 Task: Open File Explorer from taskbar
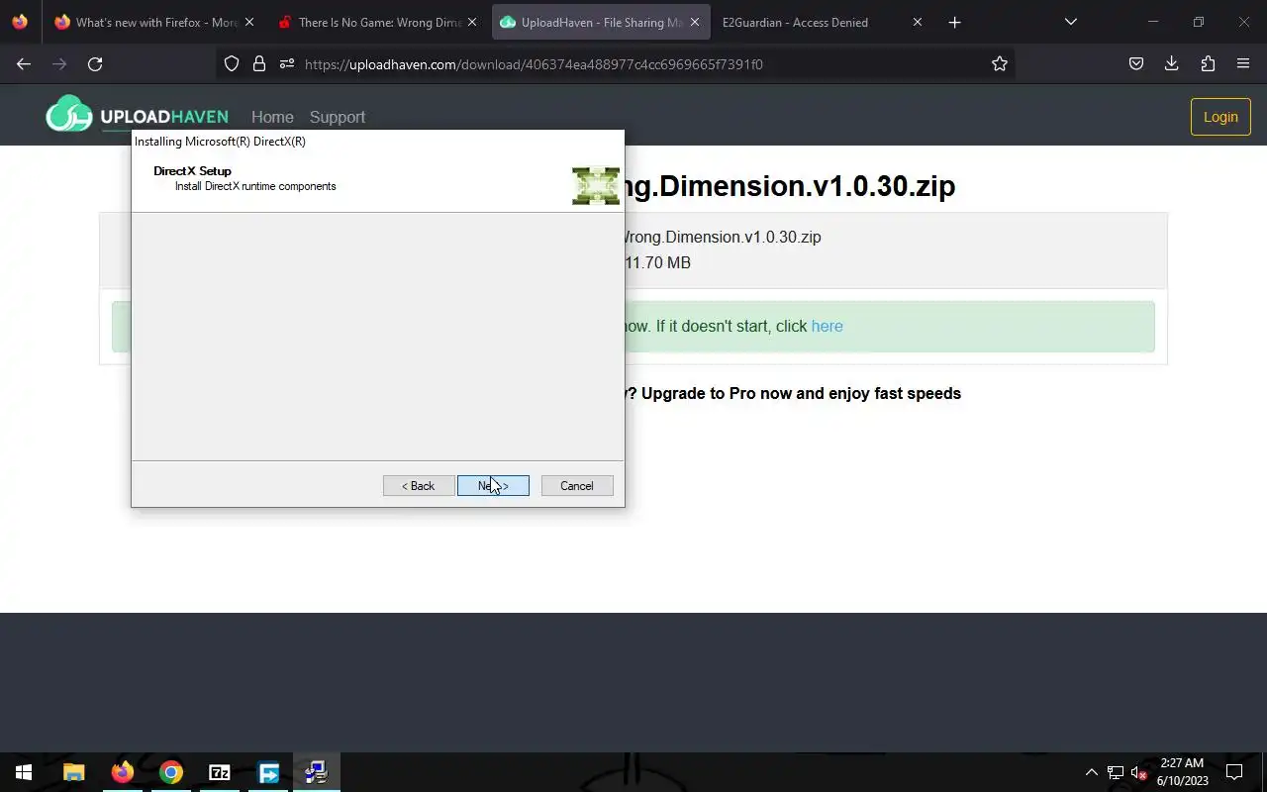click(74, 772)
